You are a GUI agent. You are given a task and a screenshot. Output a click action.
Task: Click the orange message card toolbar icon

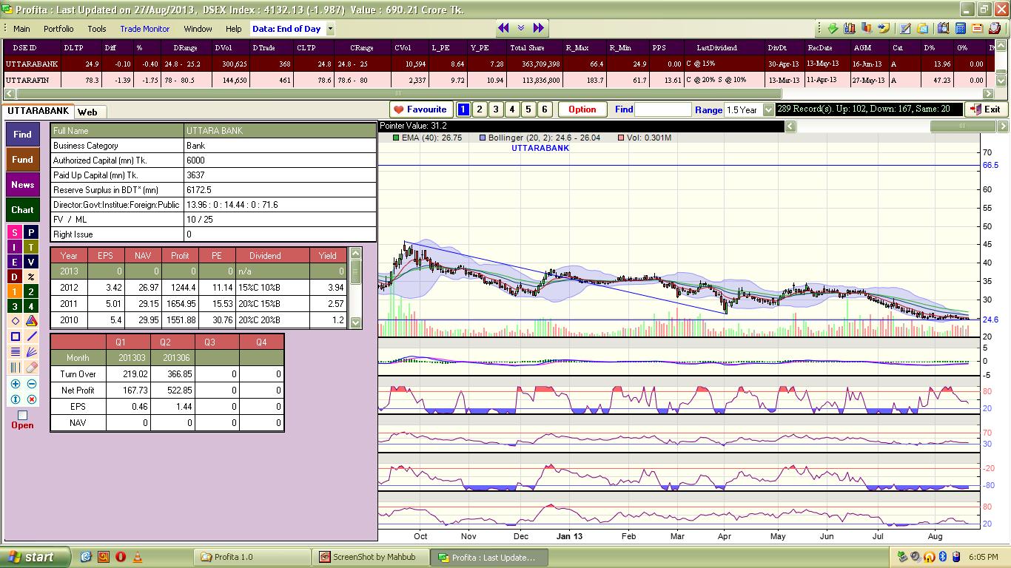977,29
